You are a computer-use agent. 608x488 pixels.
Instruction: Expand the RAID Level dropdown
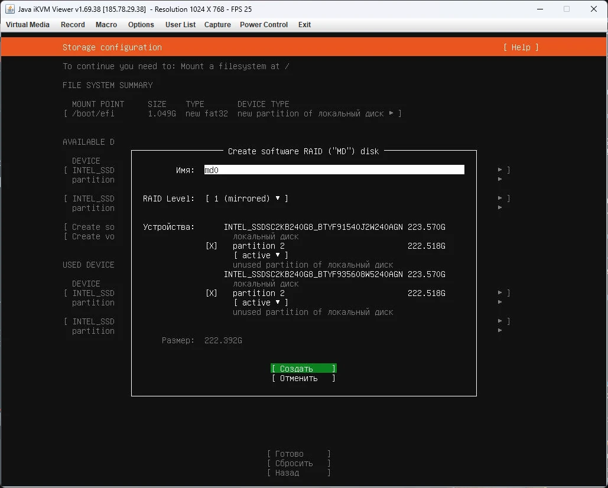pos(247,199)
